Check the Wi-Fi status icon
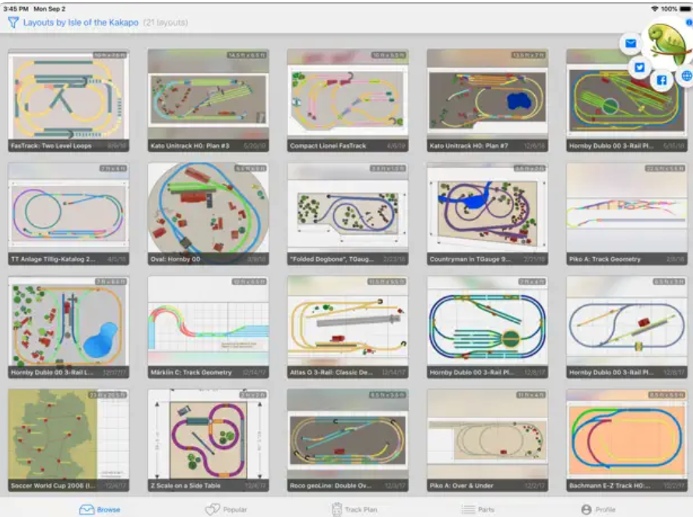Viewport: 693px width, 517px height. (655, 9)
